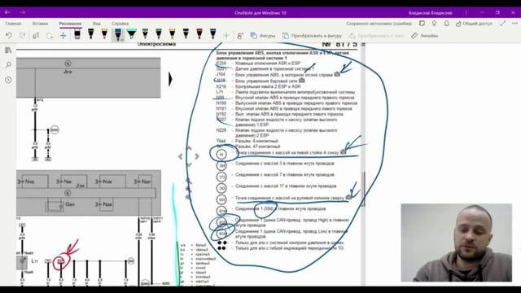The height and width of the screenshot is (293, 521).
Task: Click the lightbulb tell-me icon
Action: point(434,24)
